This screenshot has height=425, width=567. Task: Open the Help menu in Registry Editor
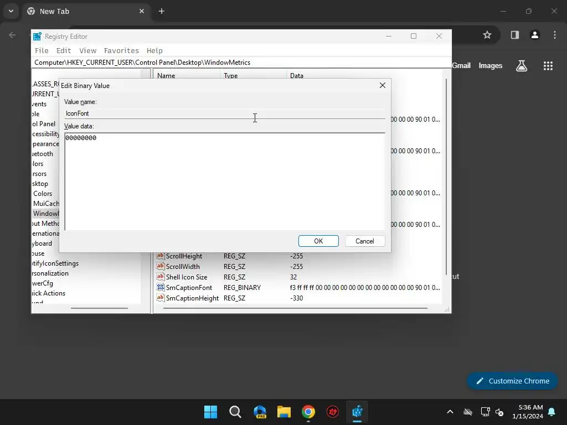(x=154, y=50)
